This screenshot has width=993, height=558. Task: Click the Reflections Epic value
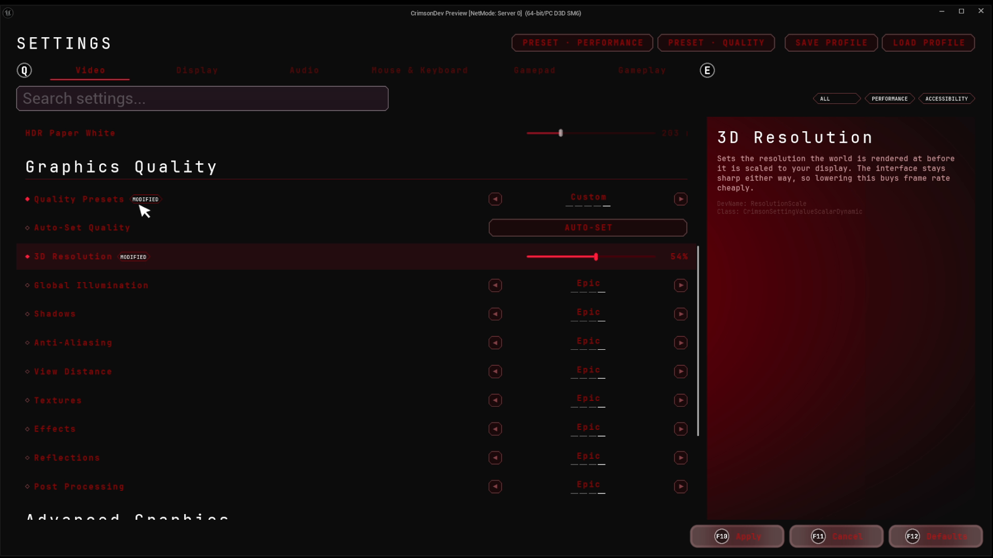tap(588, 456)
